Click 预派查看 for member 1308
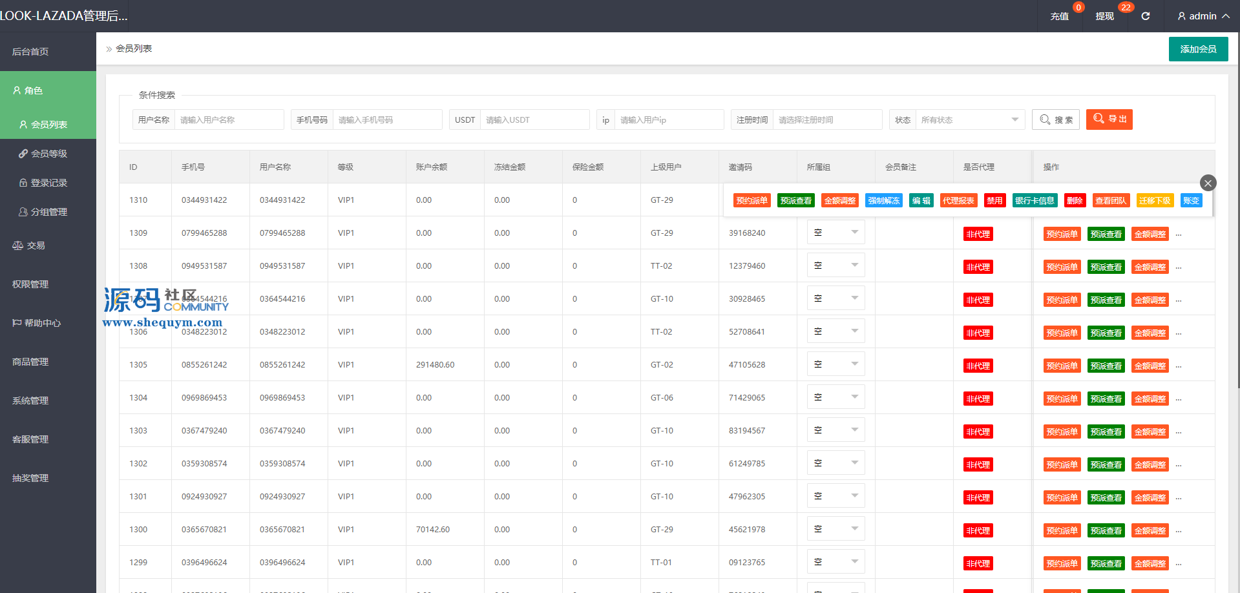This screenshot has width=1240, height=593. 1106,267
